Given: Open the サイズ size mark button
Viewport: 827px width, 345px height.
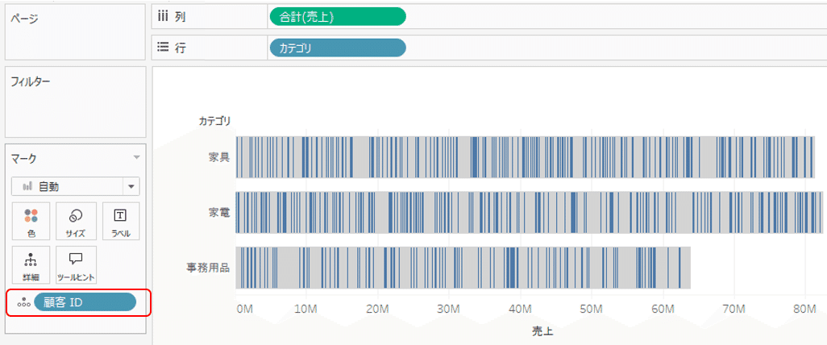Looking at the screenshot, I should [76, 222].
